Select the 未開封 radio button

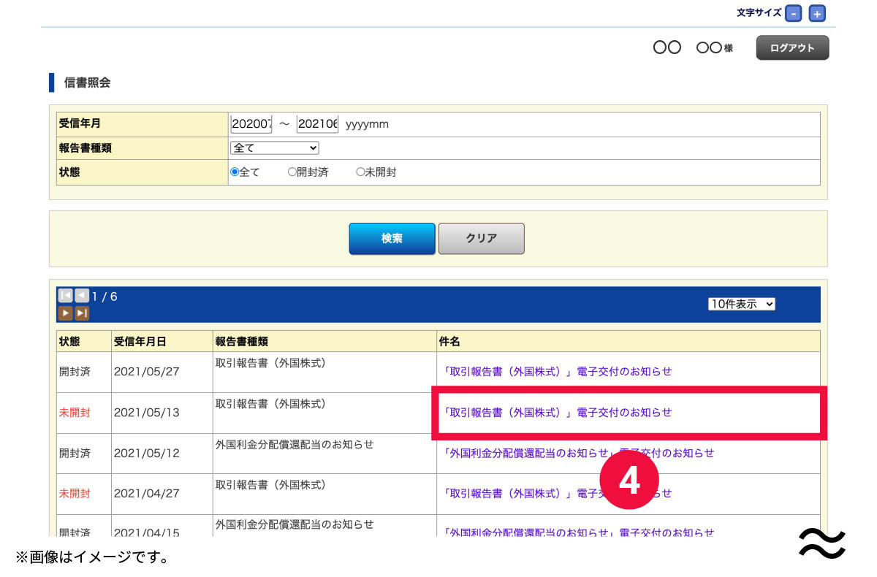tap(360, 172)
